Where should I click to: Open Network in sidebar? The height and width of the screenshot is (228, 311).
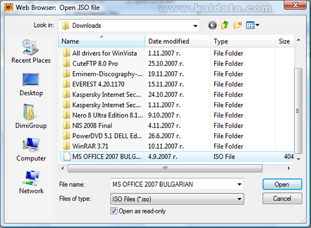point(31,182)
